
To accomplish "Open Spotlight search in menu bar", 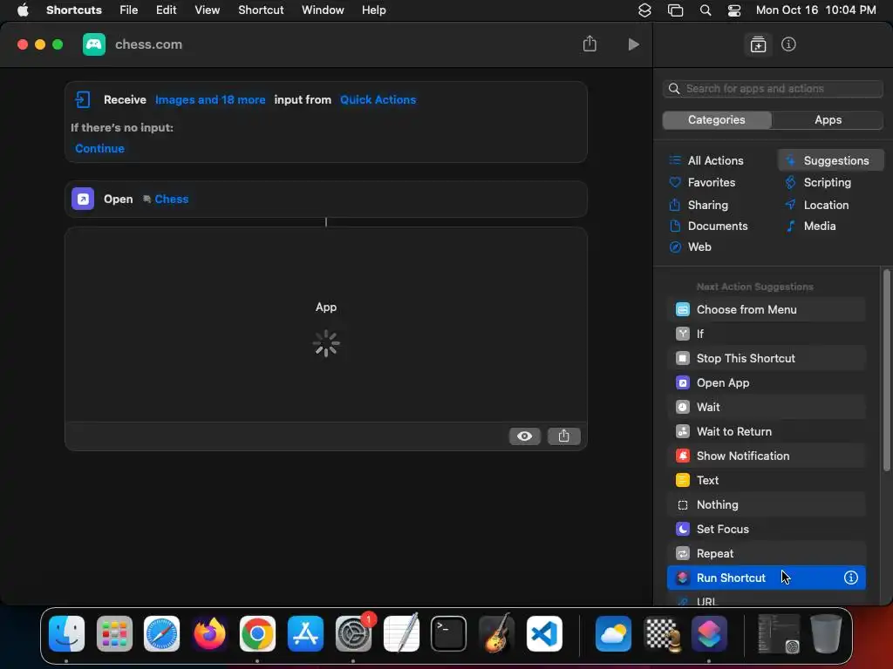I will pos(705,10).
